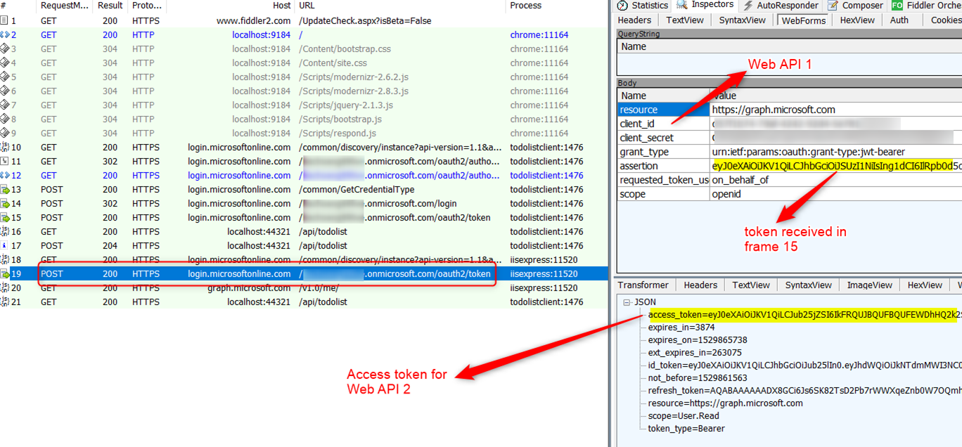Select the scope=User.Read JSON node
The width and height of the screenshot is (962, 447).
(684, 416)
